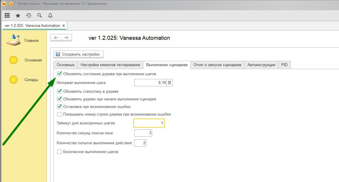Enable Показывать номер строки дерева при ошибке
This screenshot has height=182, width=339.
[x=59, y=114]
